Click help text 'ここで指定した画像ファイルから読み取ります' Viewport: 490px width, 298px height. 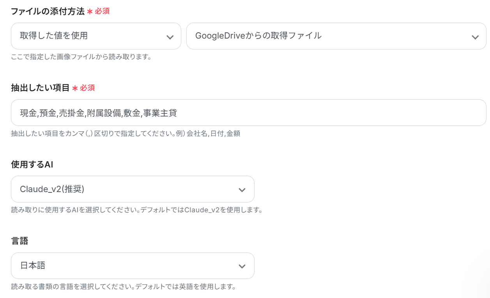[x=81, y=57]
